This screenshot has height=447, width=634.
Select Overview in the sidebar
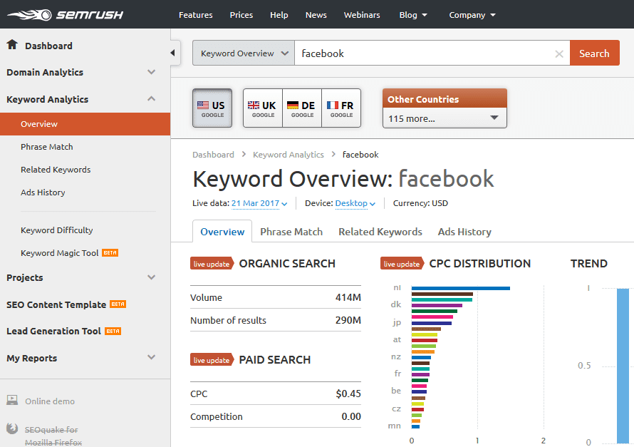click(85, 124)
